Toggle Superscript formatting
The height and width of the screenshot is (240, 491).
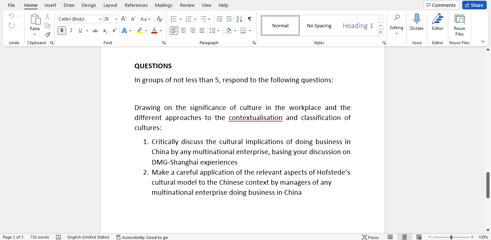114,31
